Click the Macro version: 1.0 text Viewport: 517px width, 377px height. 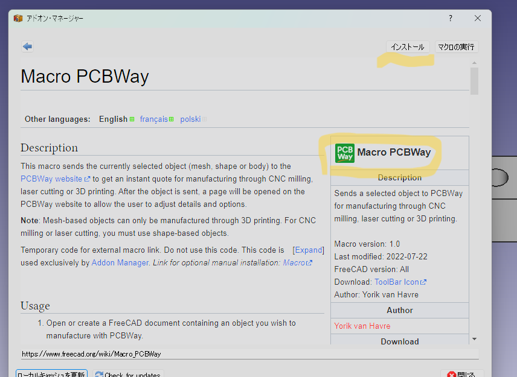367,244
